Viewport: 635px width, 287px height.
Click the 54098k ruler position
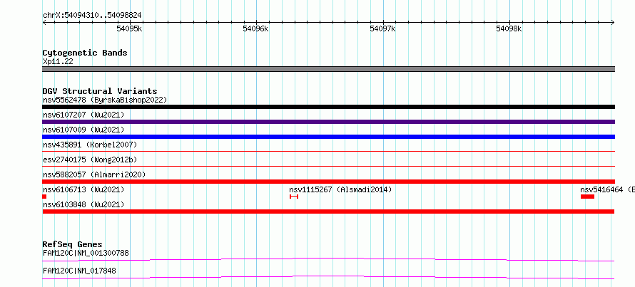pos(509,28)
